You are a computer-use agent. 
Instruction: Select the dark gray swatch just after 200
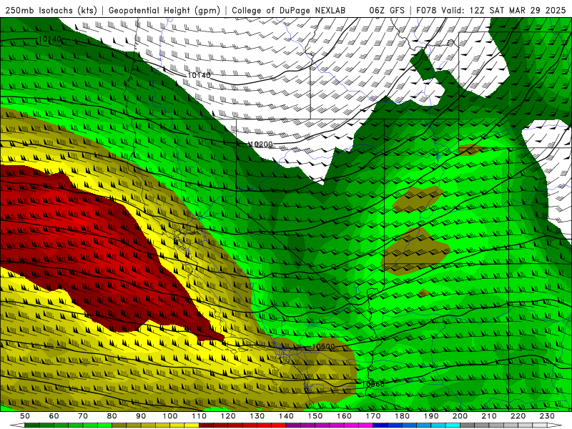(468, 425)
